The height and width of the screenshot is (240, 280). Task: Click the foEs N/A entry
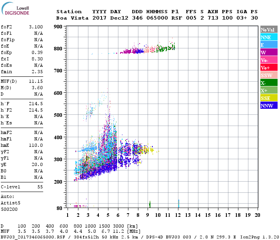[x=22, y=65]
